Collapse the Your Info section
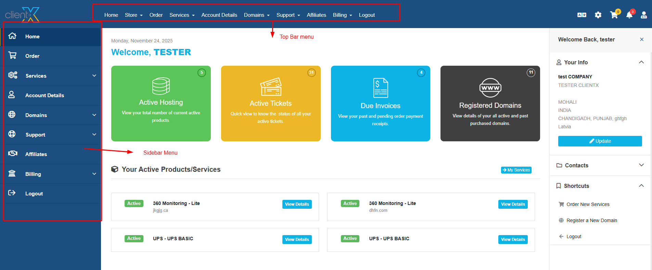Image resolution: width=652 pixels, height=270 pixels. tap(641, 62)
